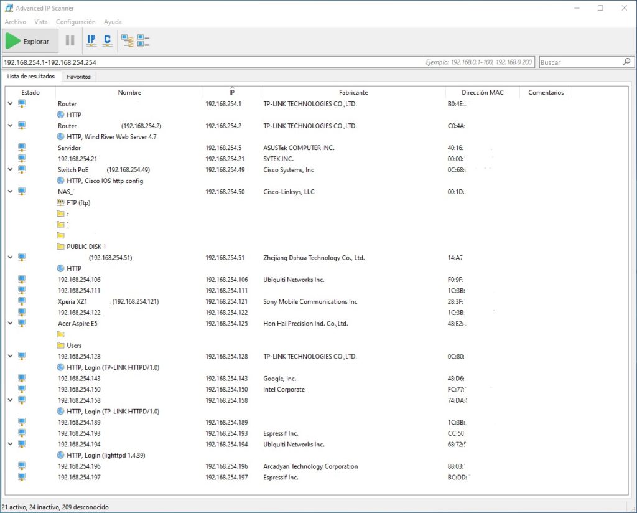
Task: Collapse the Router 192.168.254.1 row
Action: 10,103
